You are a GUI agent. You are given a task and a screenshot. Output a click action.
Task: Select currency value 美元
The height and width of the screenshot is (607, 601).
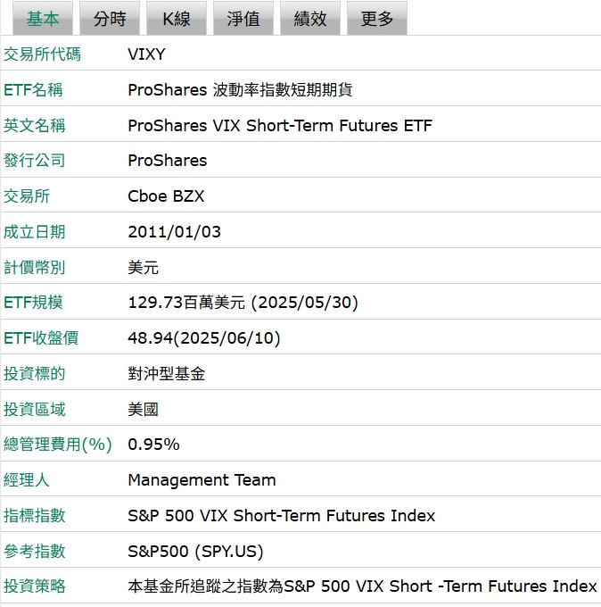coord(143,268)
